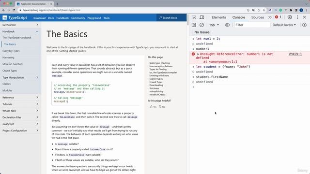The width and height of the screenshot is (310, 174).
Task: Open the browser profile avatar
Action: tap(301, 10)
